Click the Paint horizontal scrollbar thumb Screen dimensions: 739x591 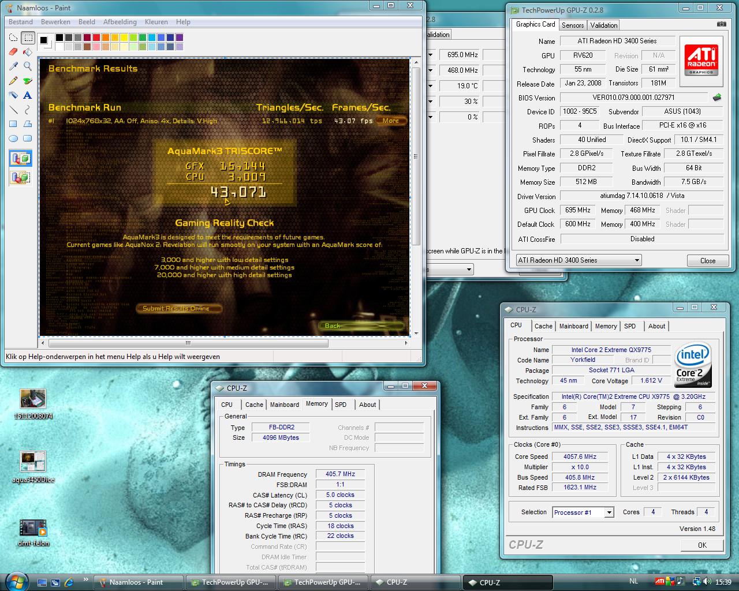click(187, 343)
